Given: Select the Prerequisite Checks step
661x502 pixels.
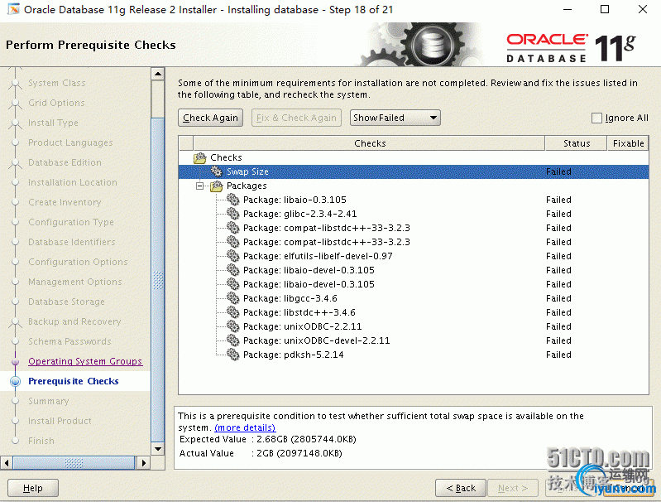Looking at the screenshot, I should 74,381.
